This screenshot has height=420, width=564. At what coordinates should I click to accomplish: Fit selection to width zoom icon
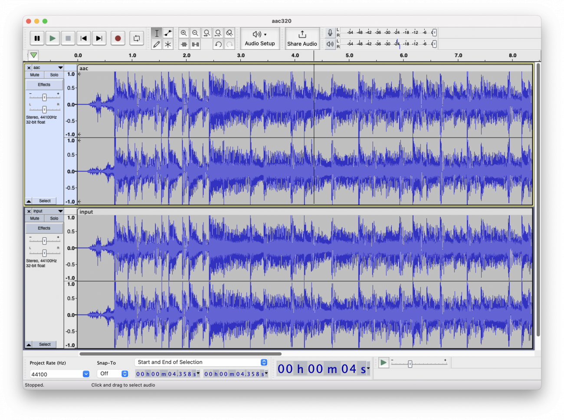point(207,33)
